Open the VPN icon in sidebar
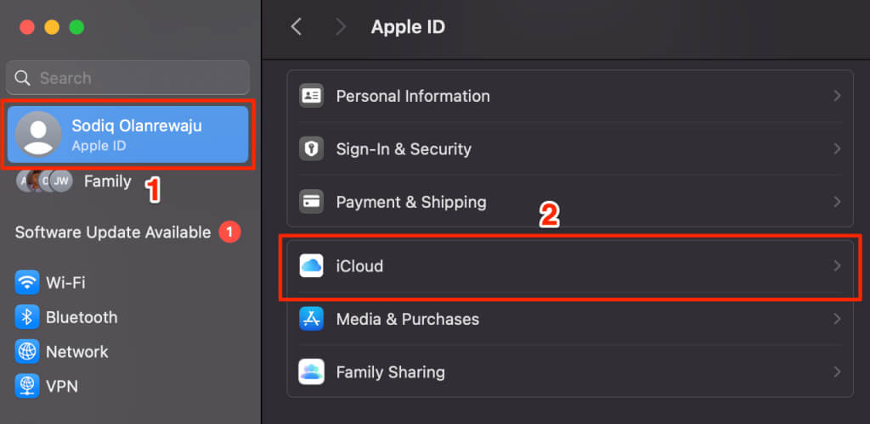The height and width of the screenshot is (424, 870). [27, 386]
